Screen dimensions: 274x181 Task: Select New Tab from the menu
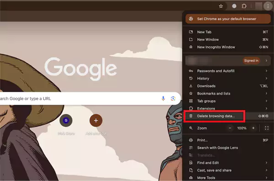[228, 32]
